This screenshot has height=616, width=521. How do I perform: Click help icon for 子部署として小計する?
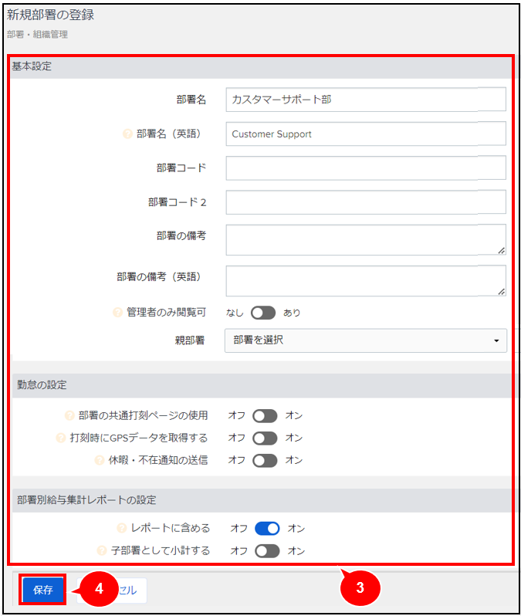coord(102,550)
